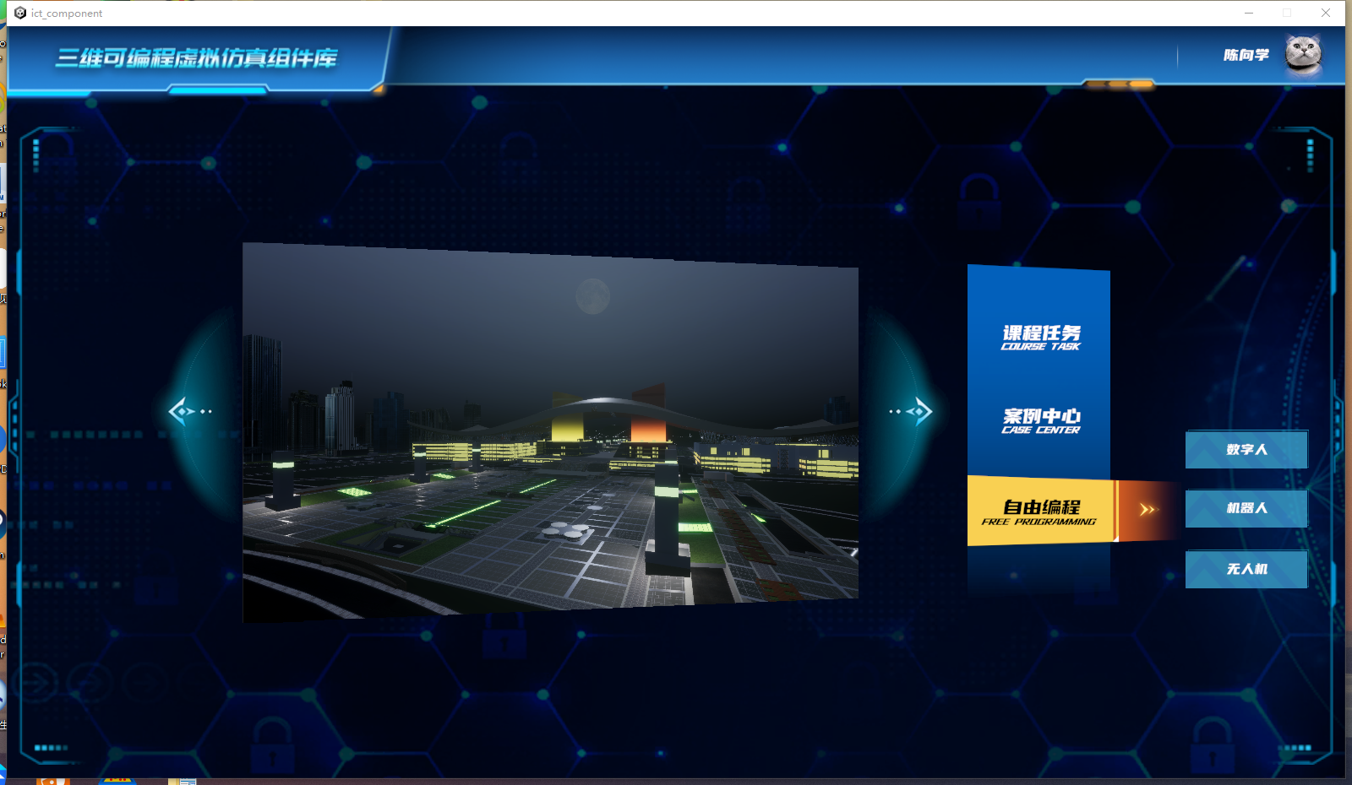
Task: Click the ict_component app icon in title bar
Action: (x=20, y=13)
